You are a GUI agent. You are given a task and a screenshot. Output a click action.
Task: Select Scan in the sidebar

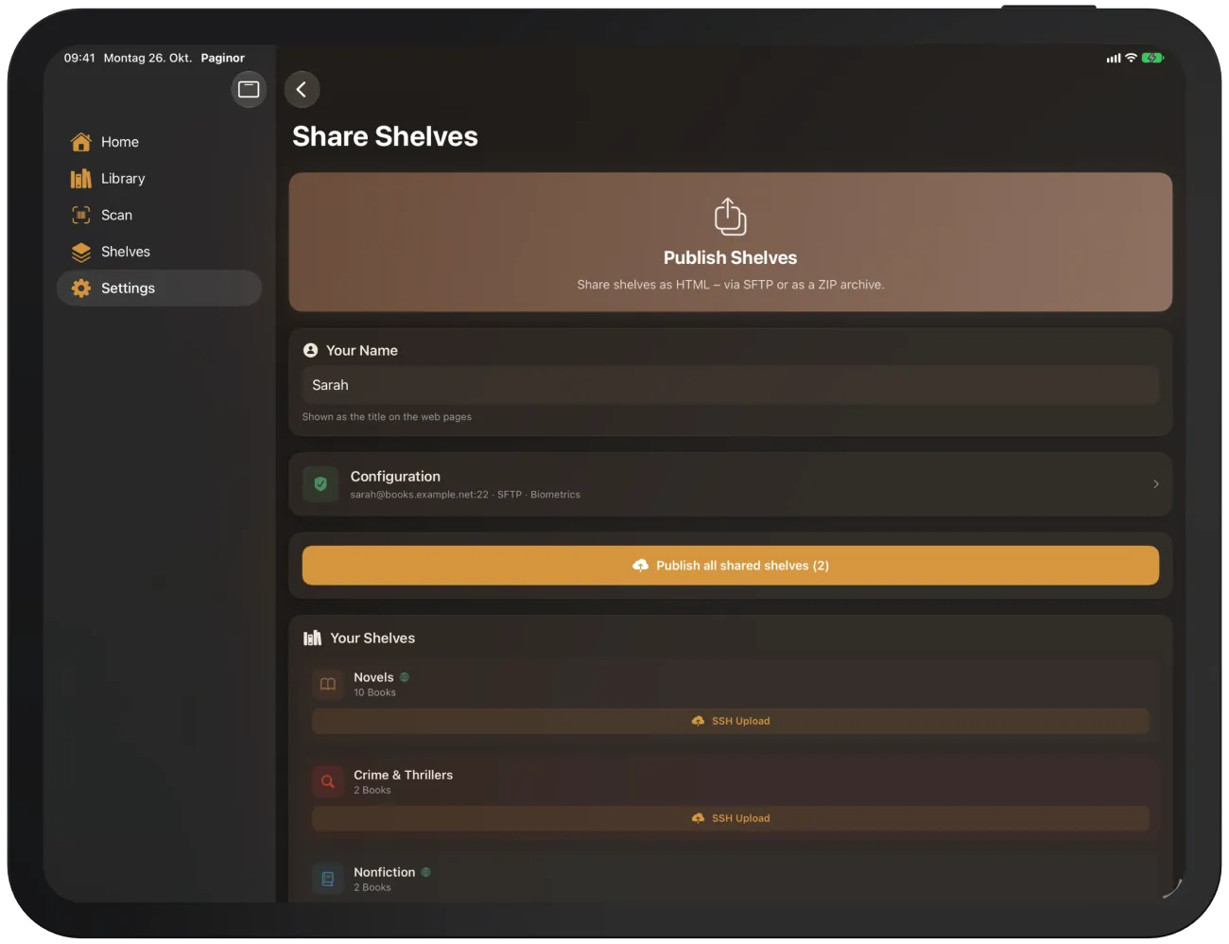coord(159,216)
